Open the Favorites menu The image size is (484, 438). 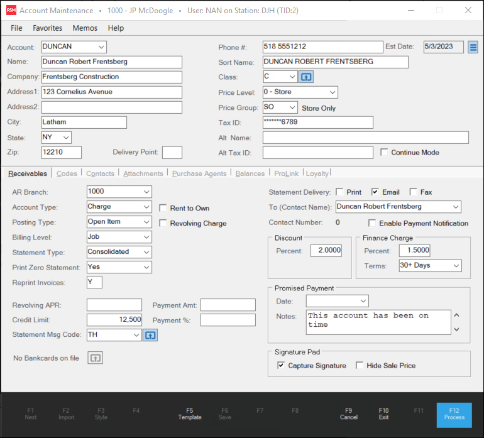click(48, 28)
